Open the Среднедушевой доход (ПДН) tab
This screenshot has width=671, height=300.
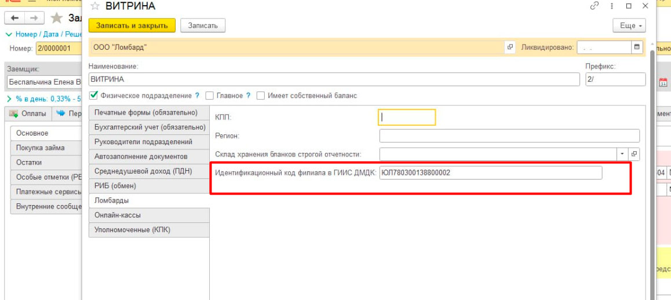[149, 171]
